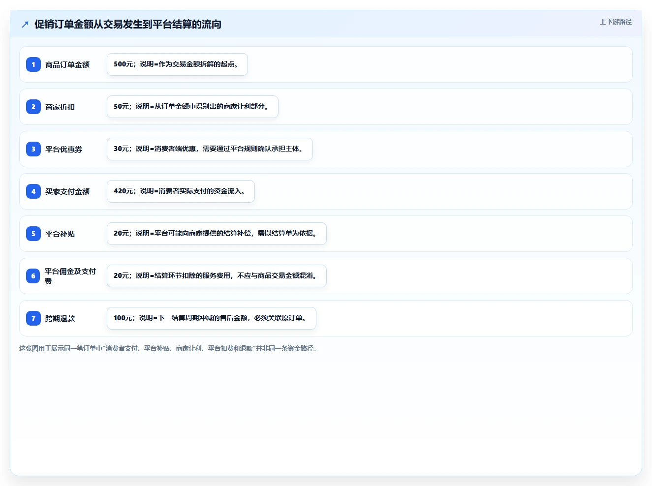Click the 平台佣金及支付费 label

(70, 276)
